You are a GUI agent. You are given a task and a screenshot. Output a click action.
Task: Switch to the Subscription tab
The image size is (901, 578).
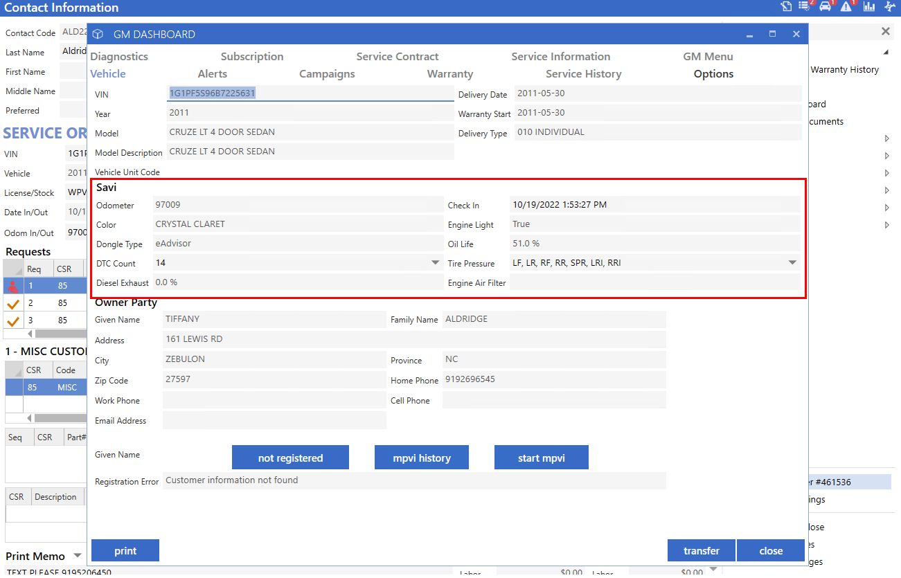(252, 57)
